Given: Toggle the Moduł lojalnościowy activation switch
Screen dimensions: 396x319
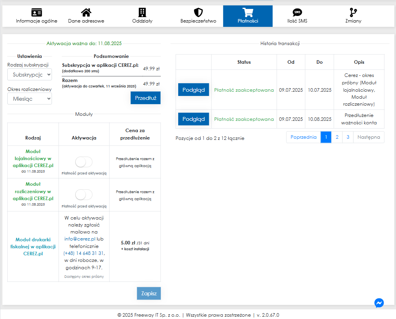Looking at the screenshot, I should tap(84, 162).
